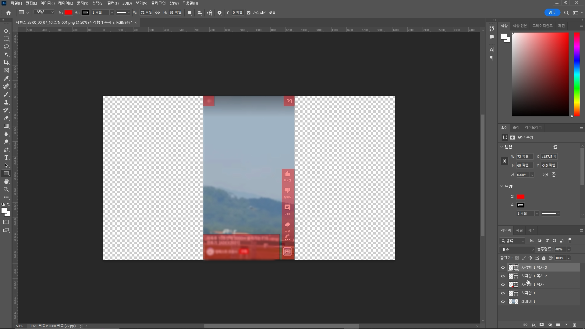Click the delete layer trash icon
Screen dimensions: 585x329
tap(575, 325)
